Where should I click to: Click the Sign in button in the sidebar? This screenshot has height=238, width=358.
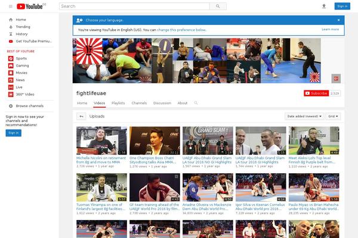pos(14,133)
